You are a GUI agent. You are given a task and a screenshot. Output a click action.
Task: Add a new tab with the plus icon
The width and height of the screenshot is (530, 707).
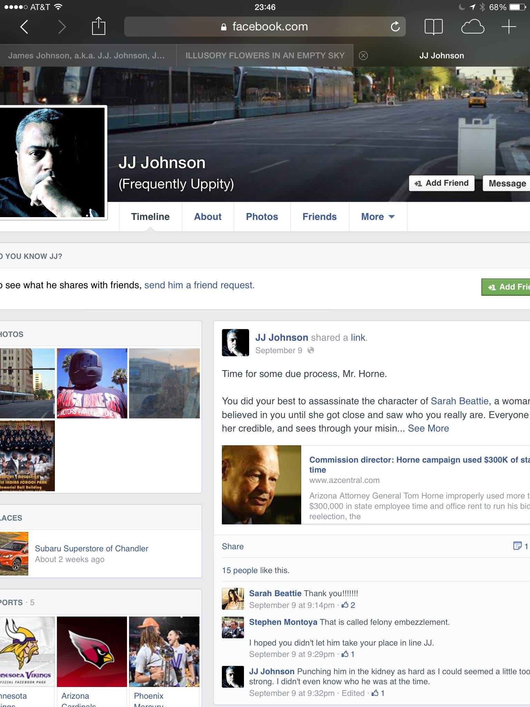[x=509, y=27]
